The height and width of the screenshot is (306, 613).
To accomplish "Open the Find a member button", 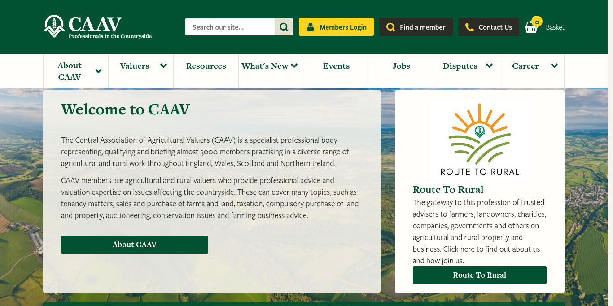I will pyautogui.click(x=416, y=27).
